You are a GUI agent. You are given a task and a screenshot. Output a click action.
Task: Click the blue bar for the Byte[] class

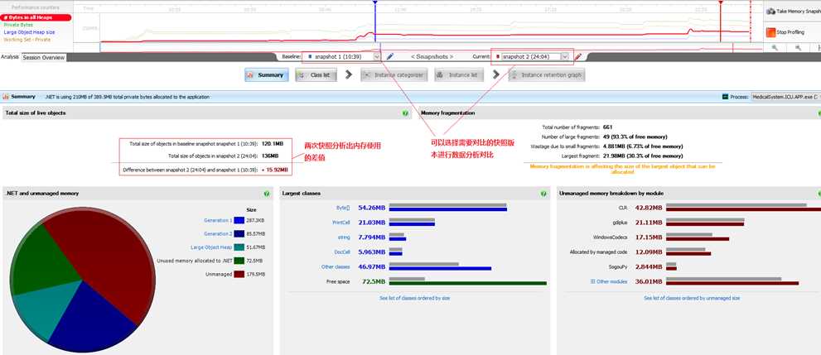448,209
